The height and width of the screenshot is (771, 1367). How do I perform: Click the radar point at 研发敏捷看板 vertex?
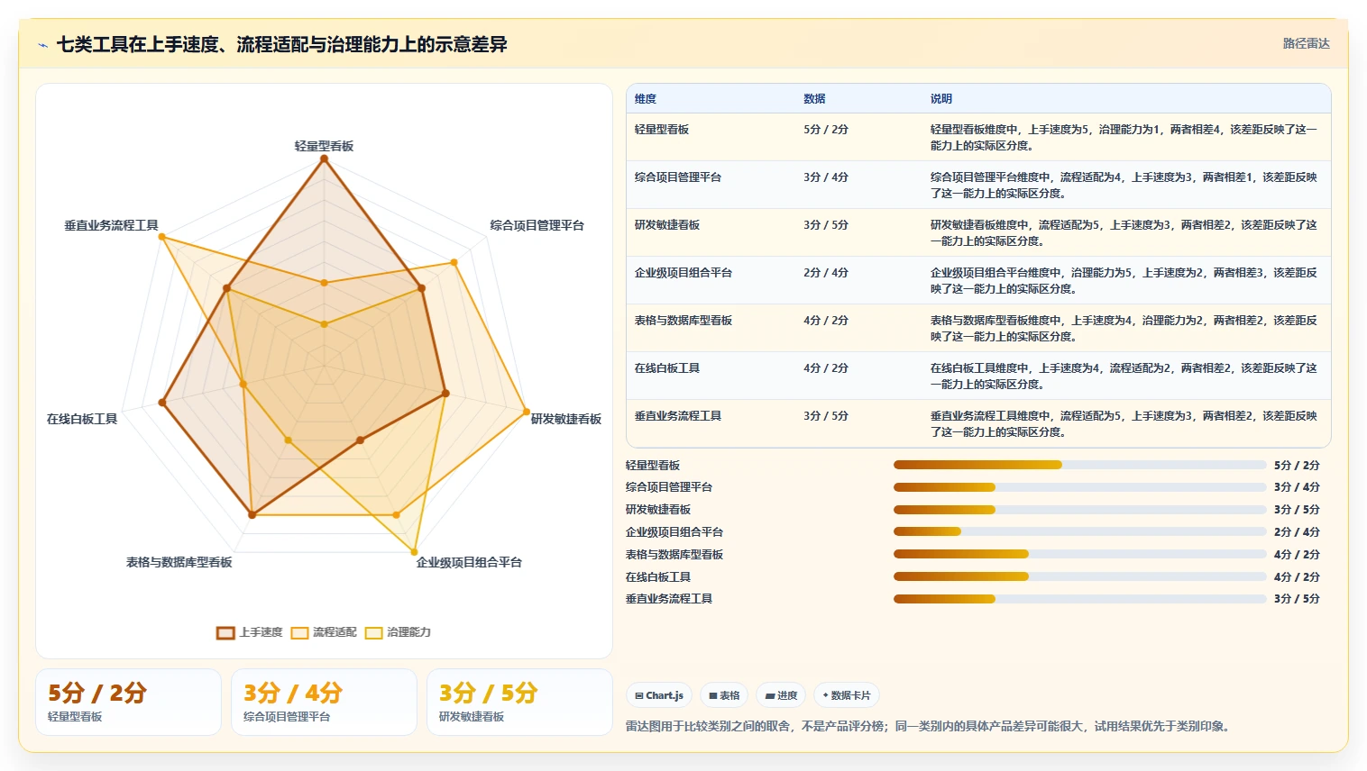(x=528, y=412)
